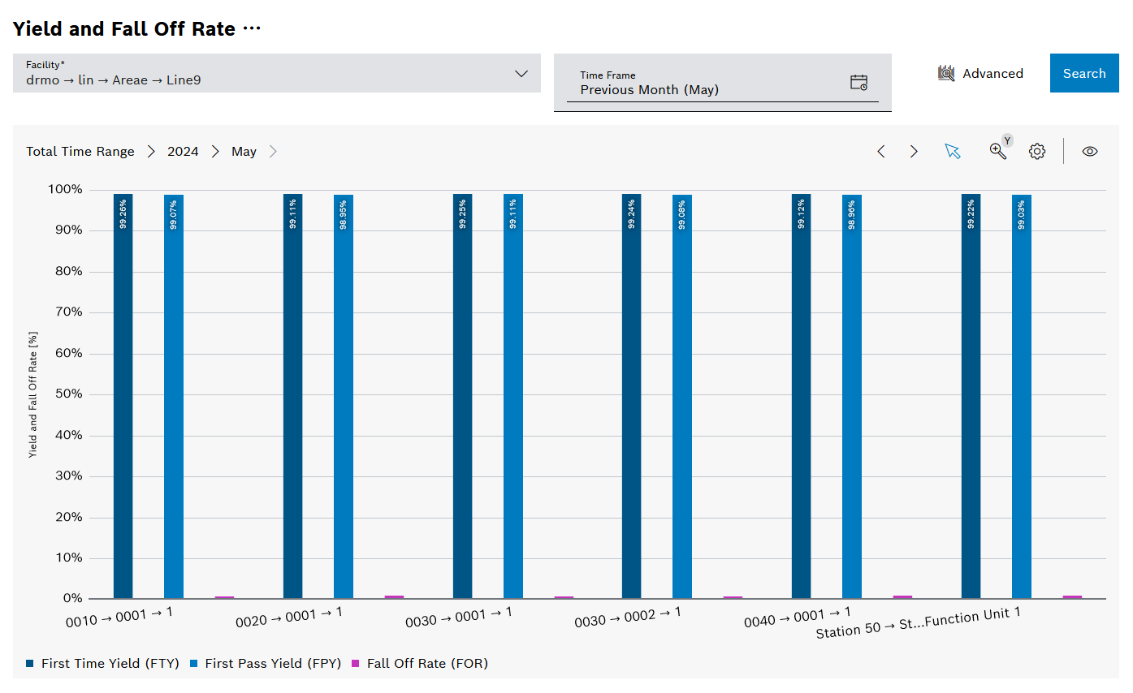
Task: Open the Facility selection dropdown
Action: [x=521, y=73]
